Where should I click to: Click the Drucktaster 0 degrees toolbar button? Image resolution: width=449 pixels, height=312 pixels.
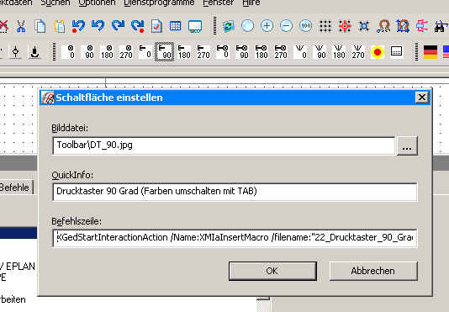pyautogui.click(x=145, y=52)
